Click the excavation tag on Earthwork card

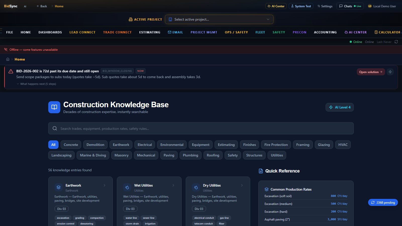pyautogui.click(x=63, y=218)
